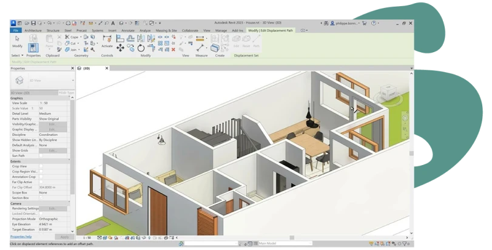Open the 3D View type selector dropdown
The height and width of the screenshot is (250, 492).
coord(73,80)
